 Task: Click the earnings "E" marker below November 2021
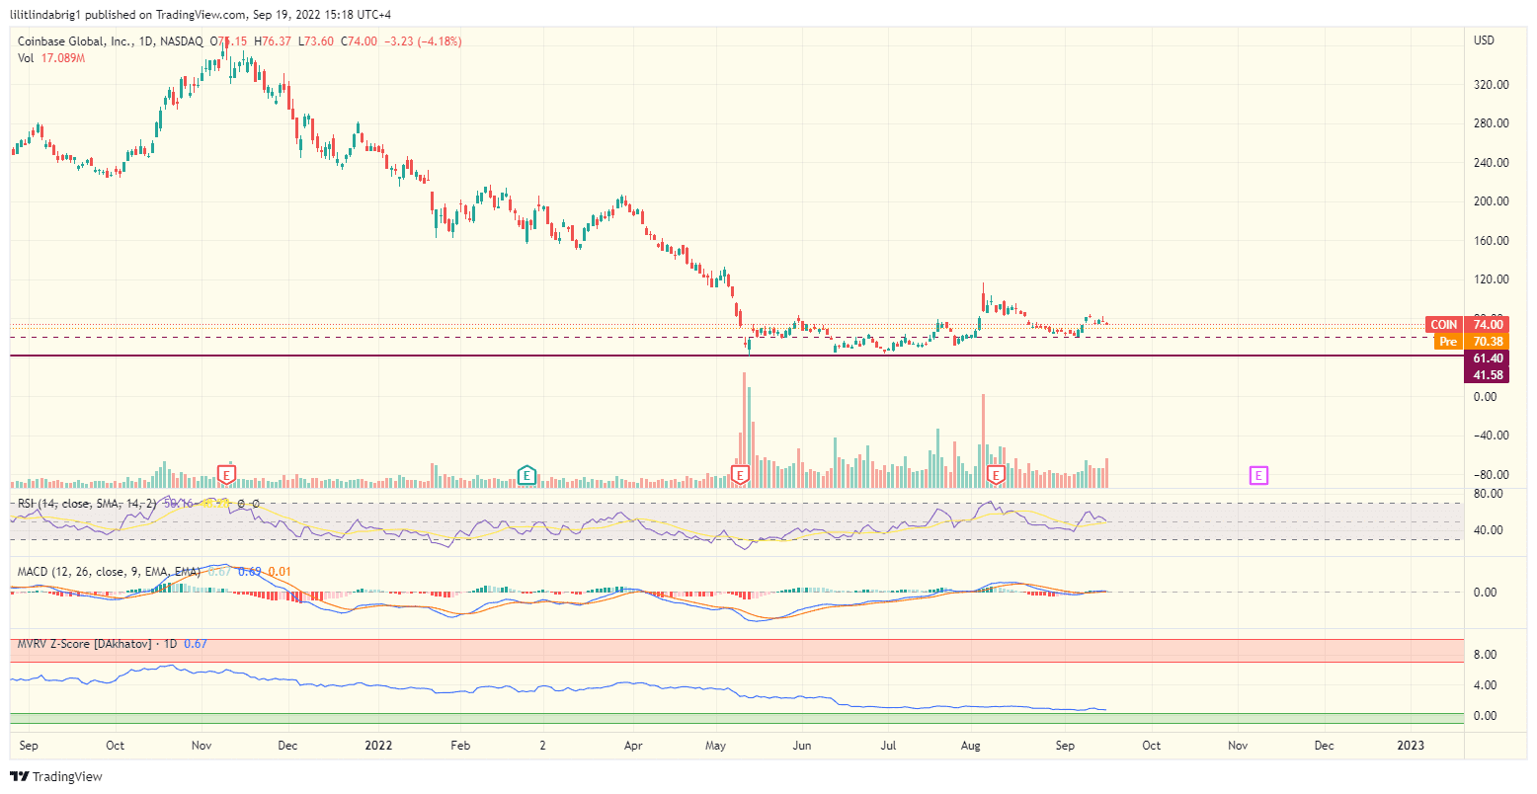225,473
